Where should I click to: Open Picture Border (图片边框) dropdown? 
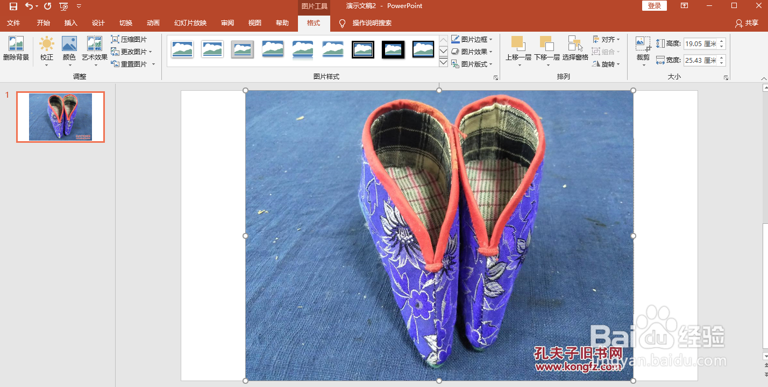coord(472,40)
